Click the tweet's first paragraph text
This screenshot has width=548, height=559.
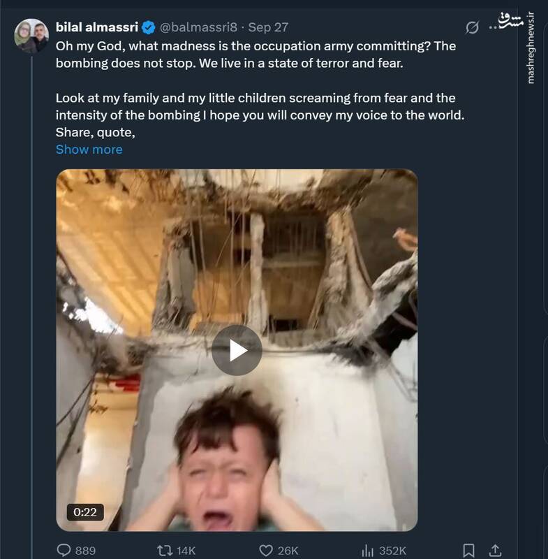256,55
